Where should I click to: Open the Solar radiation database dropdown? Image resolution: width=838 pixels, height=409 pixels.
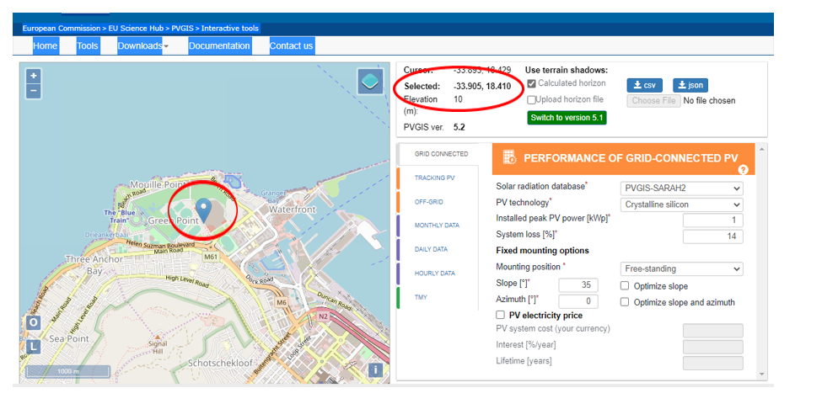(x=681, y=188)
